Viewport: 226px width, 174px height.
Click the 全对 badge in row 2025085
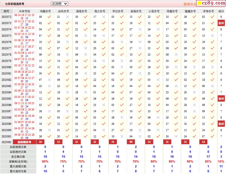pyautogui.click(x=221, y=99)
